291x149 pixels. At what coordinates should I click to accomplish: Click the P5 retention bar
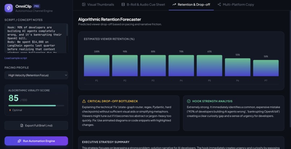click(x=209, y=66)
